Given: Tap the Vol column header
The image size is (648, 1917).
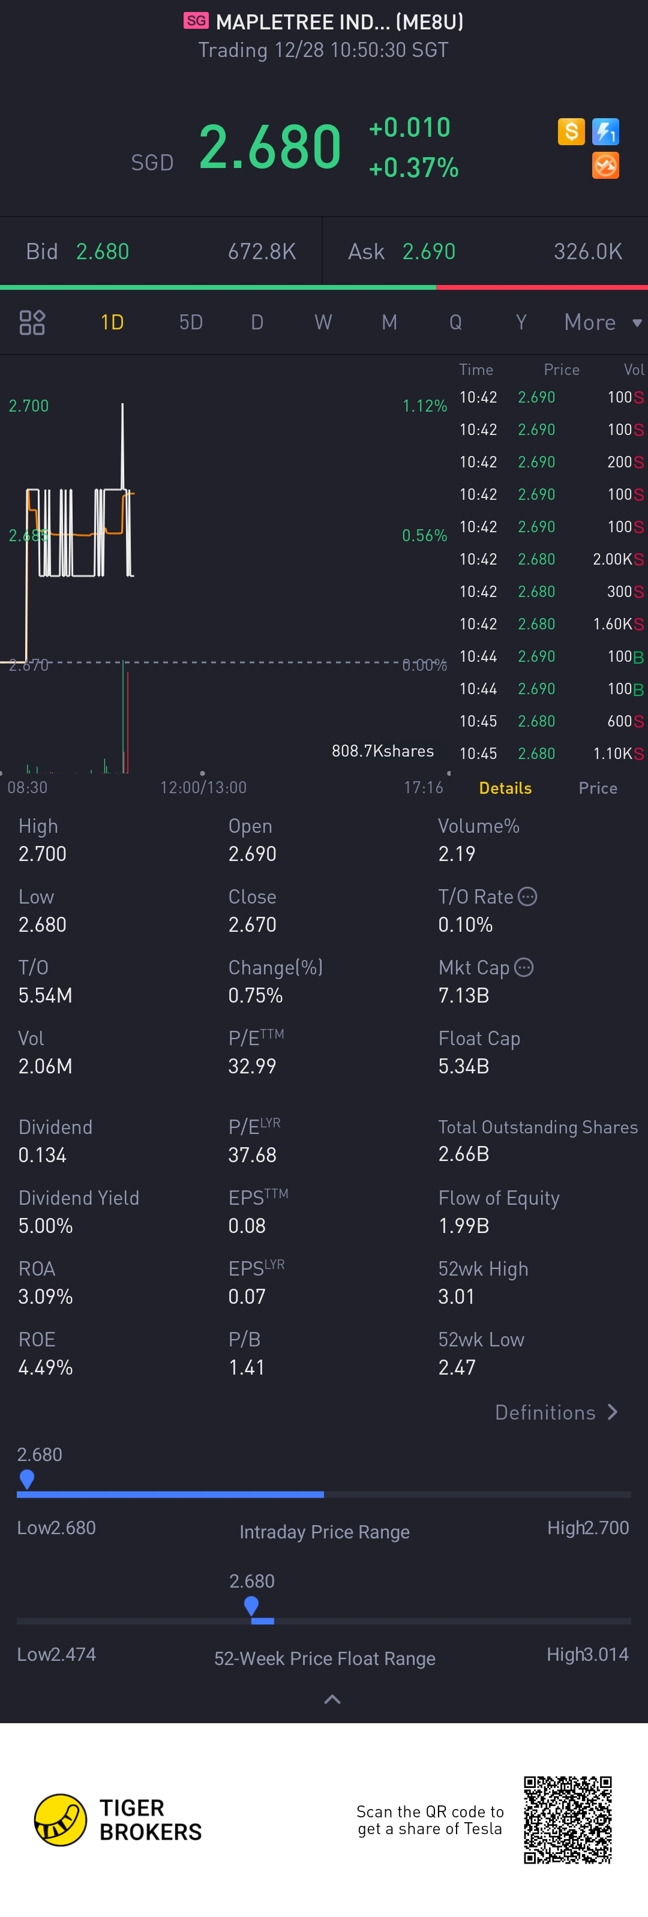Looking at the screenshot, I should [634, 369].
